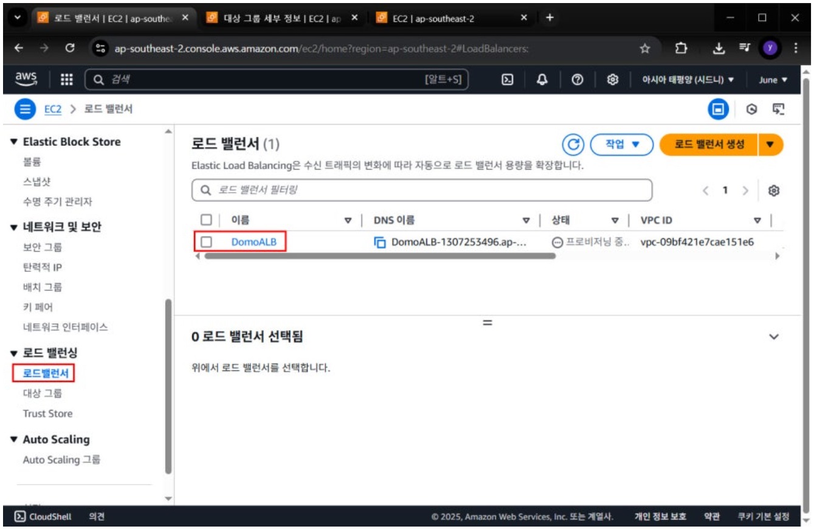The image size is (814, 529).
Task: Open Auto Scaling 그룹 in the sidebar
Action: point(62,460)
